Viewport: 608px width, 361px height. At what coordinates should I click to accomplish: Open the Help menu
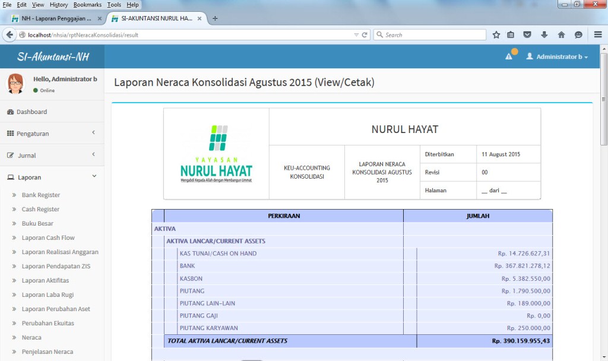pyautogui.click(x=132, y=5)
